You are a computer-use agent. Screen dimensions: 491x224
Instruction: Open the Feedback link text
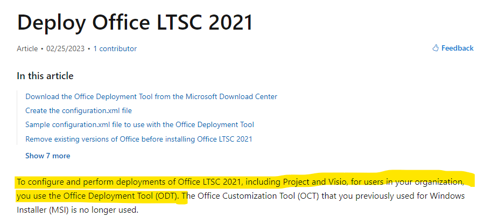pos(457,48)
